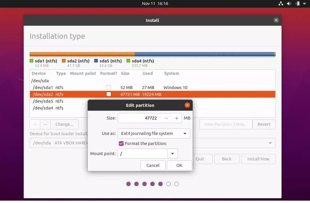Check the Format? box for /dev/sda2
Viewport: 310px width, 203px height.
click(108, 94)
